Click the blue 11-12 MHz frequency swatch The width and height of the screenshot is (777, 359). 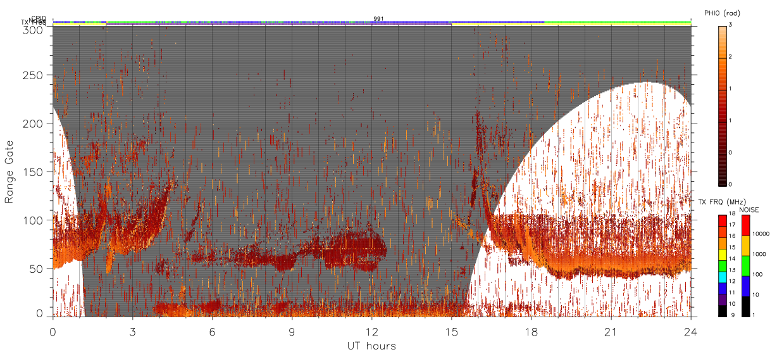coord(722,288)
